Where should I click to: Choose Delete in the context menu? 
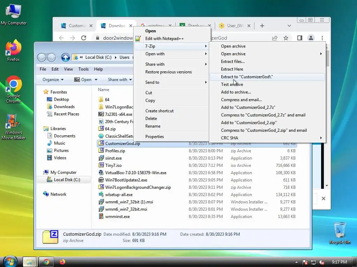pyautogui.click(x=171, y=119)
